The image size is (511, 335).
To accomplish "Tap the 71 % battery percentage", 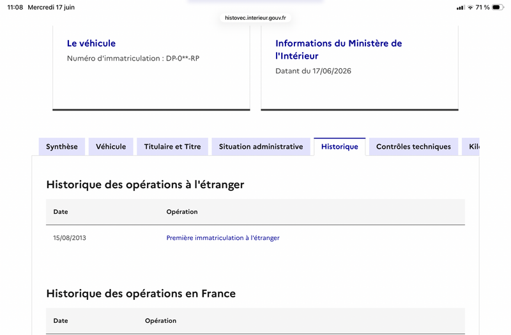I will click(x=483, y=7).
